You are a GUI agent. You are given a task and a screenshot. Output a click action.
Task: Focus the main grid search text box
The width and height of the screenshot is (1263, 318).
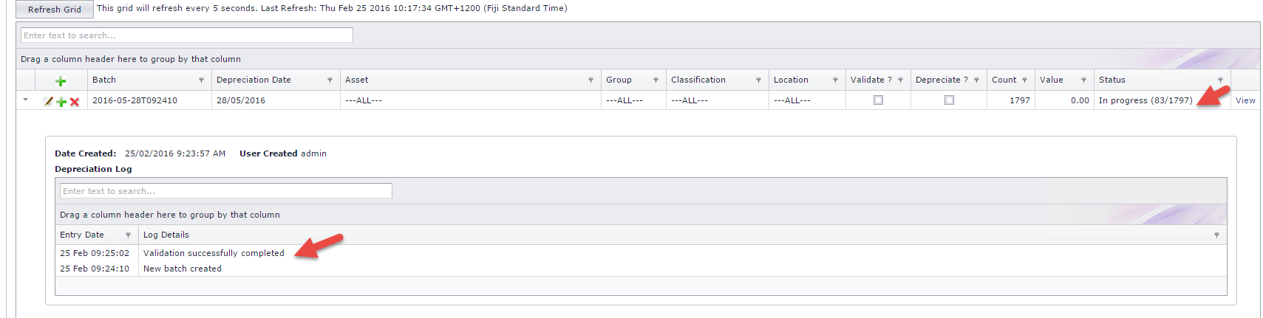(187, 35)
